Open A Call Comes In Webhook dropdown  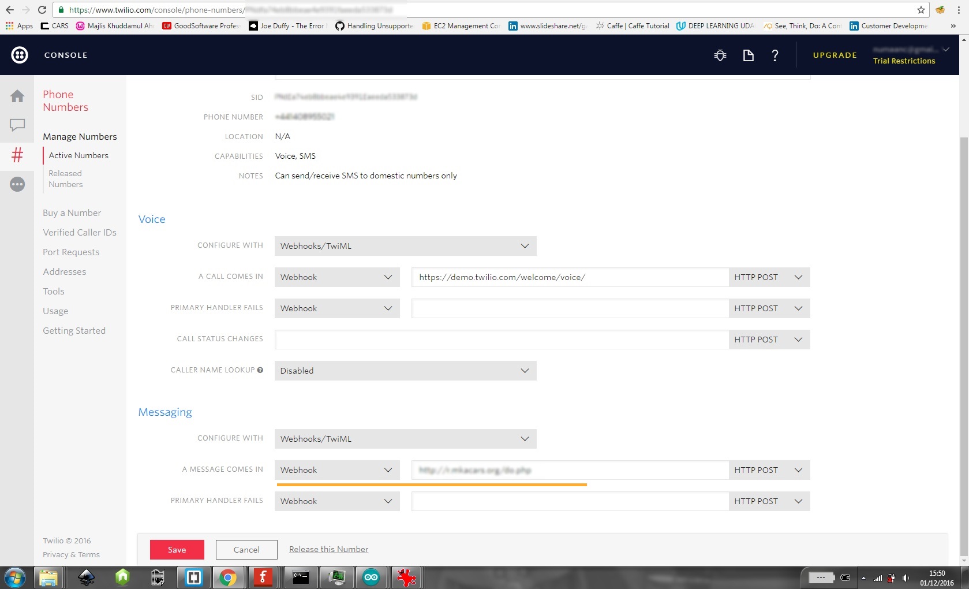point(337,277)
